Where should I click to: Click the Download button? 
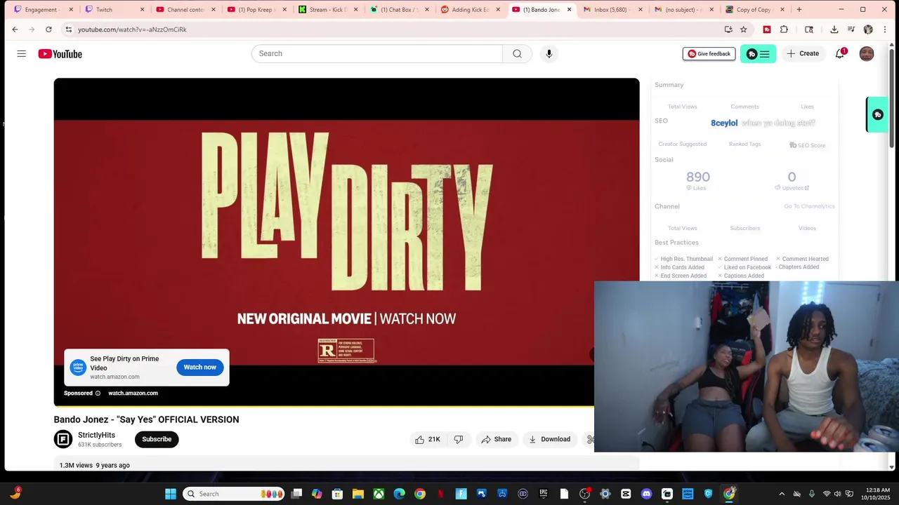coord(549,439)
